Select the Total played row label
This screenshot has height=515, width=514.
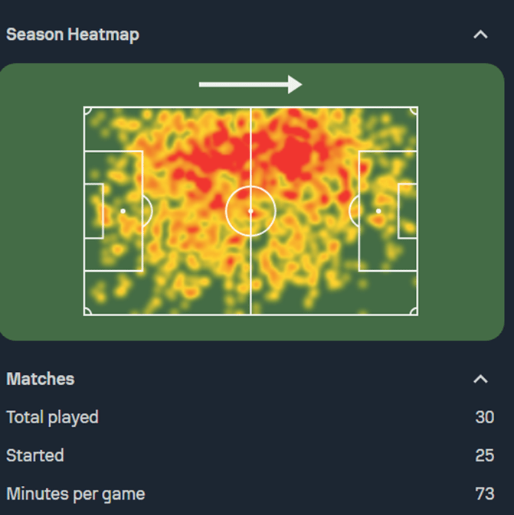tap(52, 417)
